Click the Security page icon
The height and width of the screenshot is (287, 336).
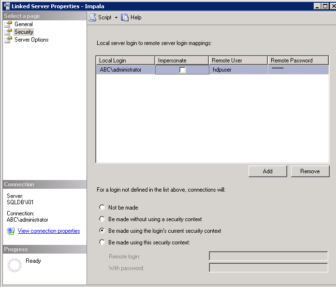point(8,32)
